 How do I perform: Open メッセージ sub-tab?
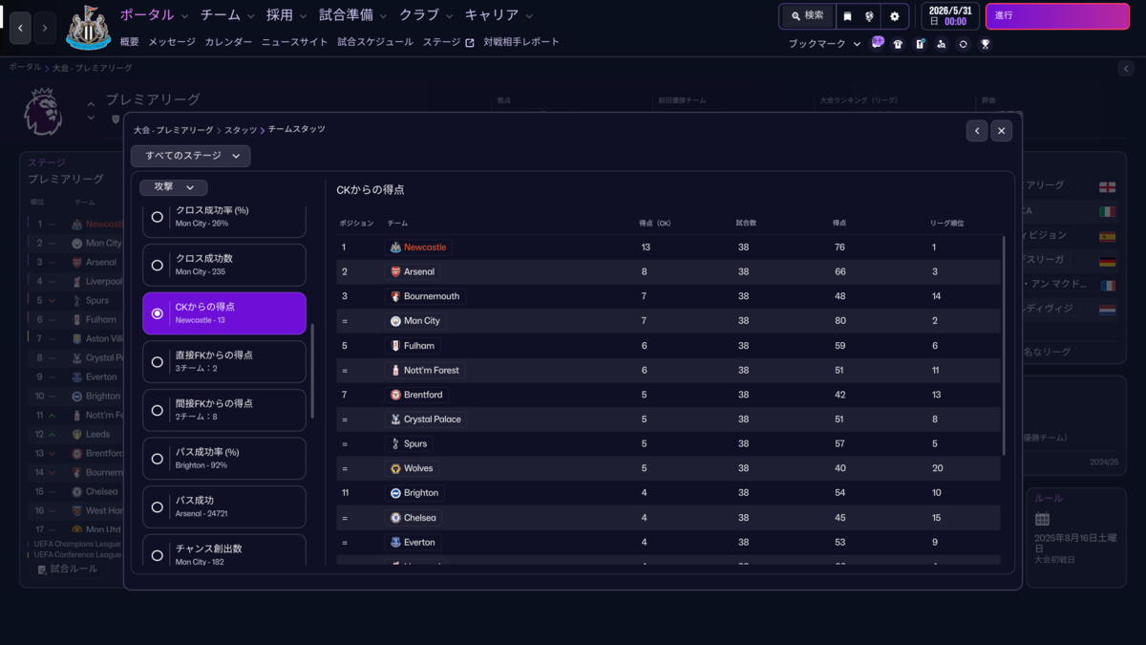172,42
